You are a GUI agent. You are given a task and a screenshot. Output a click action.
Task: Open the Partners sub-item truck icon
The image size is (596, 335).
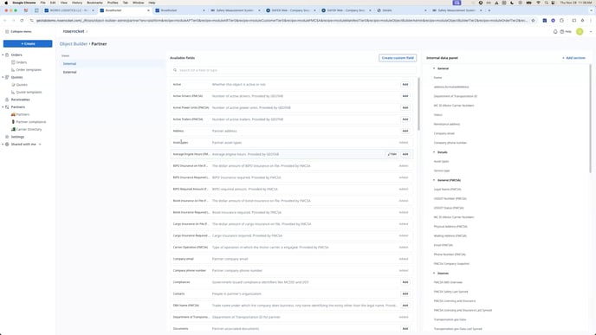click(x=13, y=114)
